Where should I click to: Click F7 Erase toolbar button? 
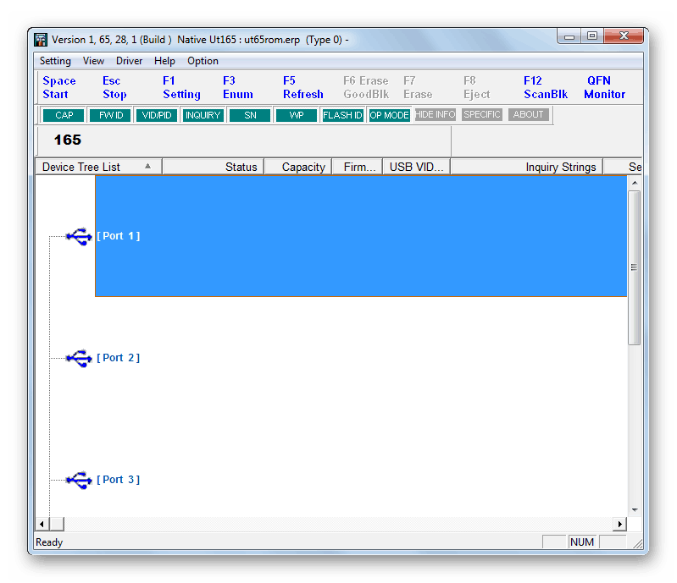[418, 87]
